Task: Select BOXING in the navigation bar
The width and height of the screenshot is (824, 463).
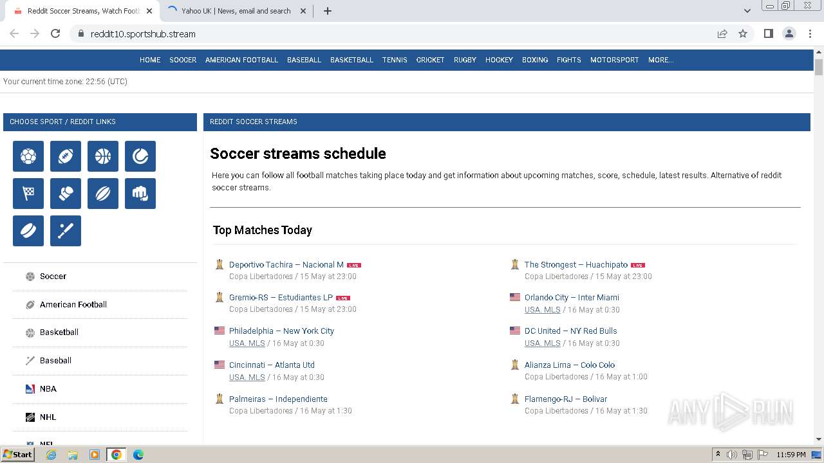Action: [x=535, y=60]
